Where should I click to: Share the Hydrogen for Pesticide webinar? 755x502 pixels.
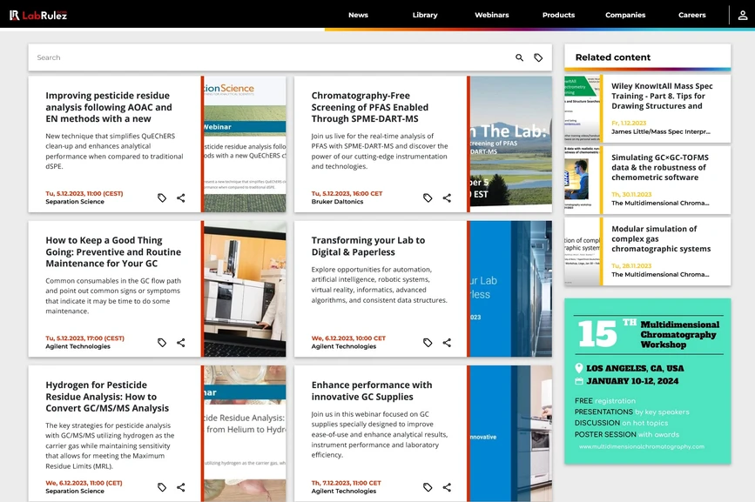point(180,487)
